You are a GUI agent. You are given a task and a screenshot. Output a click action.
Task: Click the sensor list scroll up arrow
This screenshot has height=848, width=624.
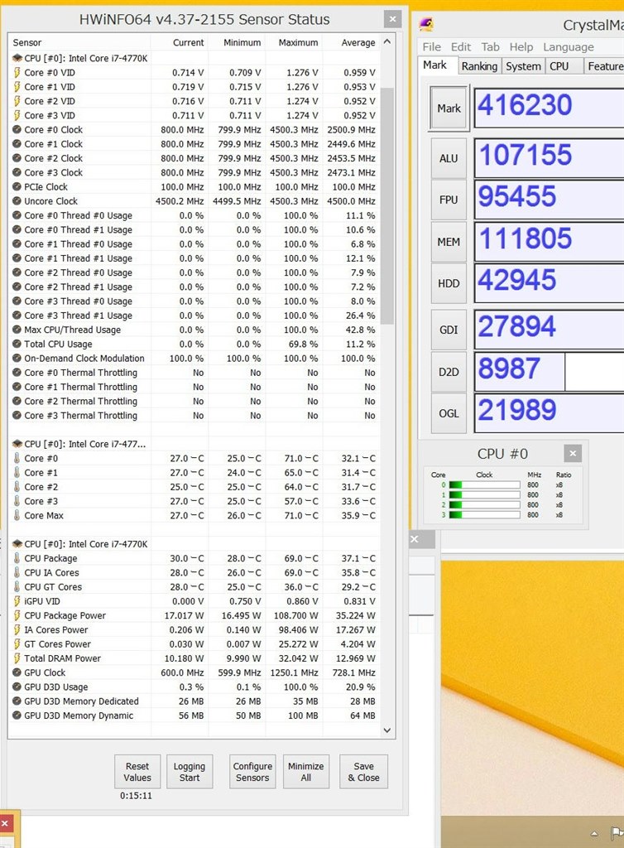[387, 41]
